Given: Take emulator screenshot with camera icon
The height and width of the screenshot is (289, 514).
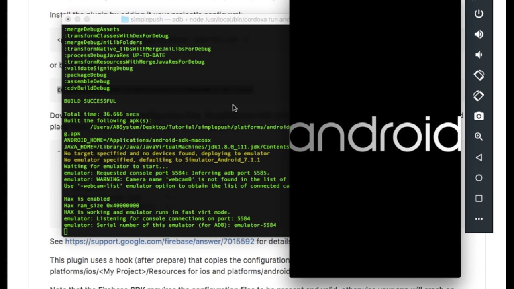Looking at the screenshot, I should (x=479, y=116).
